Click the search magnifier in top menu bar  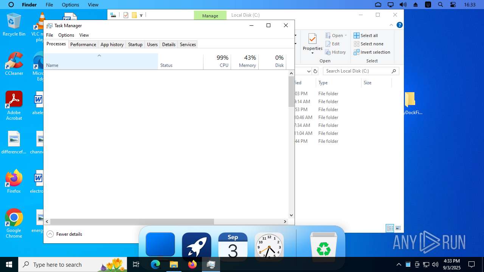[441, 5]
